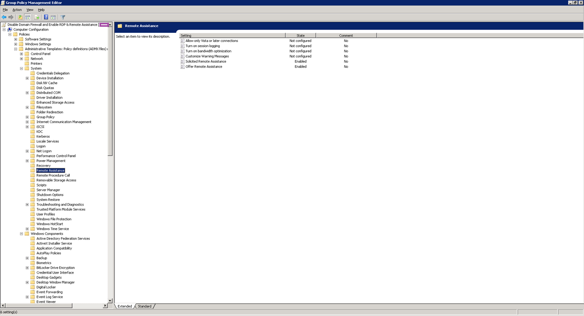Expand the BitLocker Drive Encryption node
Image resolution: width=584 pixels, height=316 pixels.
pos(27,268)
